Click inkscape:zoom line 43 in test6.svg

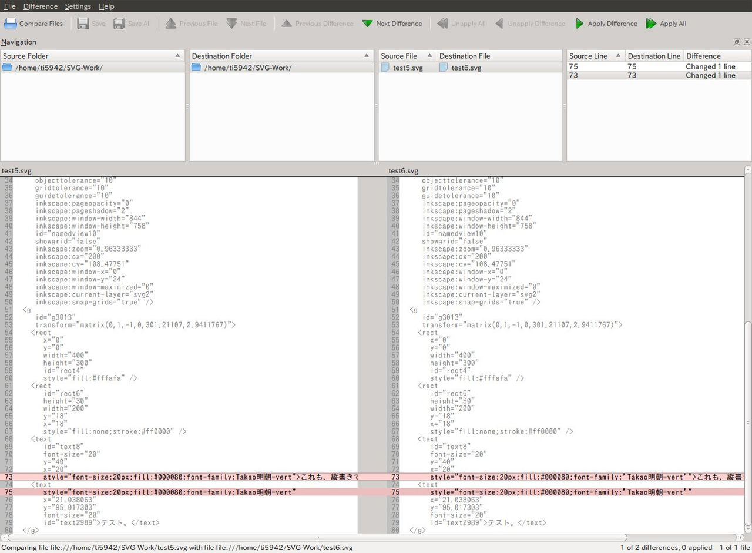(x=475, y=249)
